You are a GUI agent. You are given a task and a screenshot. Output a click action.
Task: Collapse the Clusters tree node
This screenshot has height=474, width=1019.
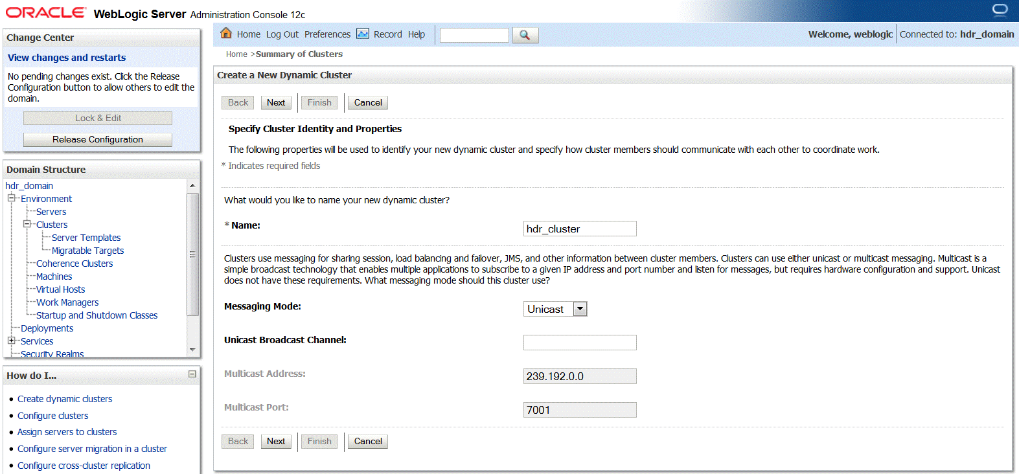pos(27,224)
